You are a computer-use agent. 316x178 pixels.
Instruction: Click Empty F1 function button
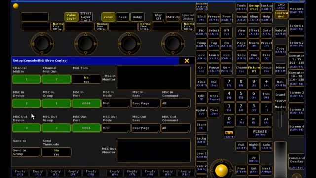click(x=20, y=173)
